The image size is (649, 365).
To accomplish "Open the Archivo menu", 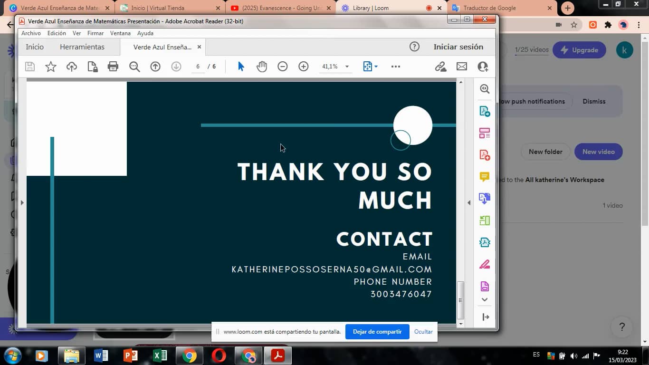I will (31, 33).
